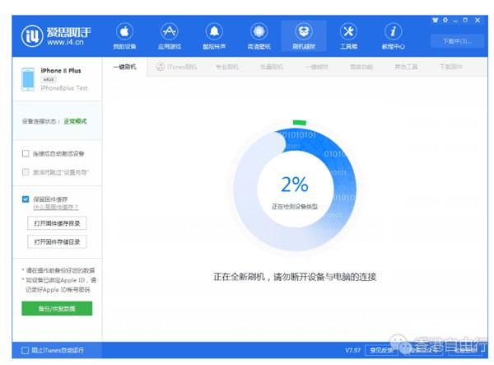Maximize the i4 assistant window
The height and width of the screenshot is (365, 494).
[x=465, y=20]
